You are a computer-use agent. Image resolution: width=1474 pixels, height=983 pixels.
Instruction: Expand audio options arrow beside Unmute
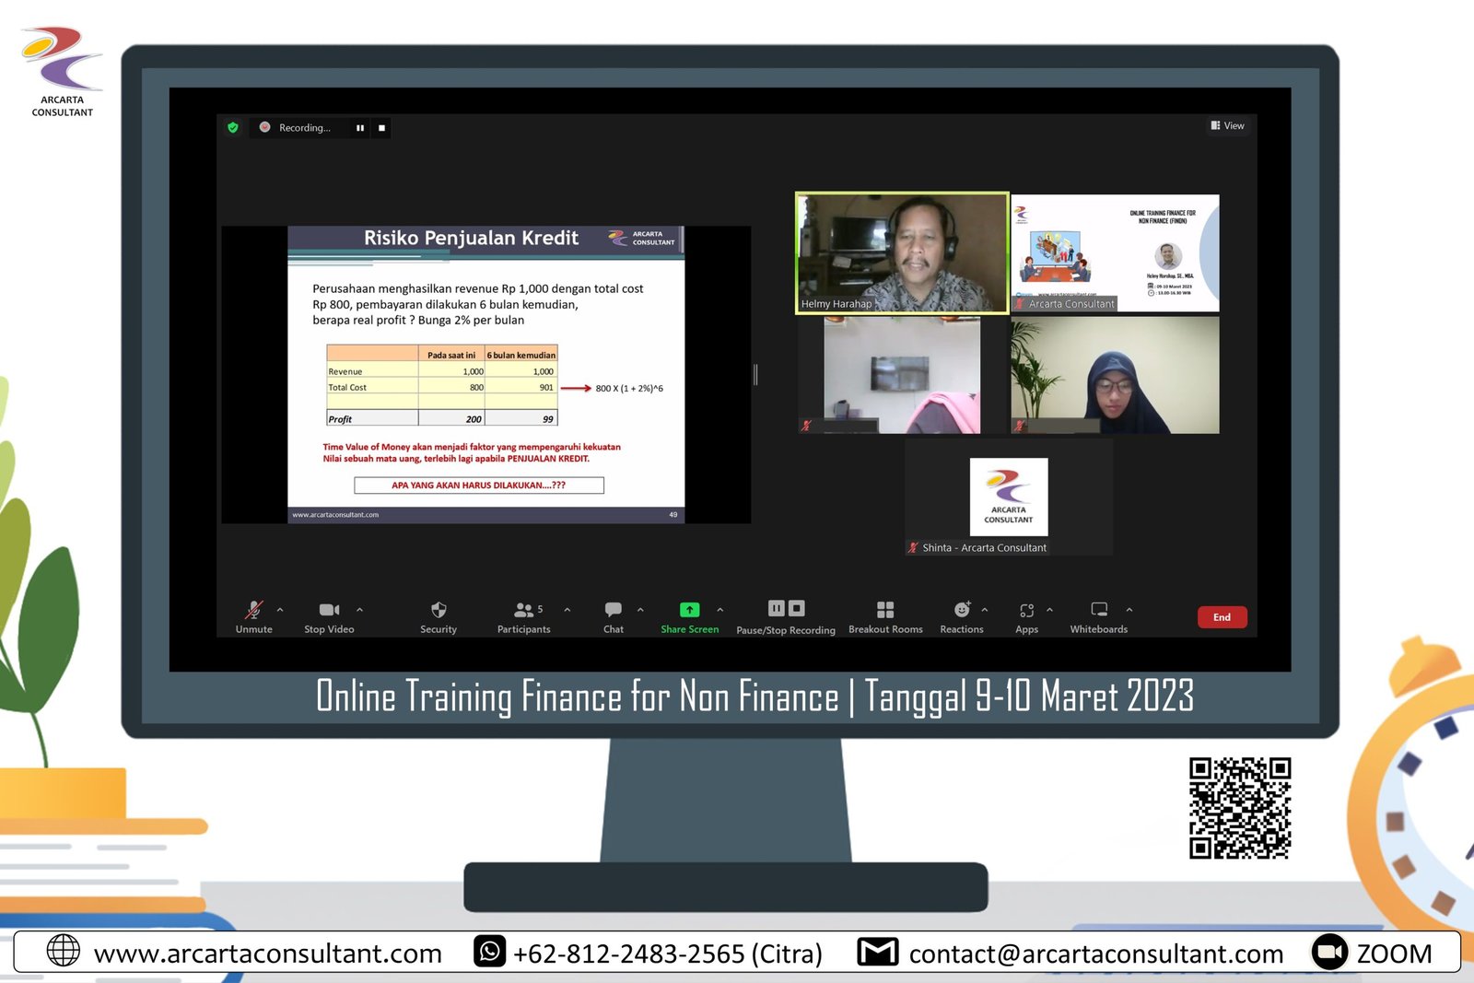pyautogui.click(x=280, y=610)
